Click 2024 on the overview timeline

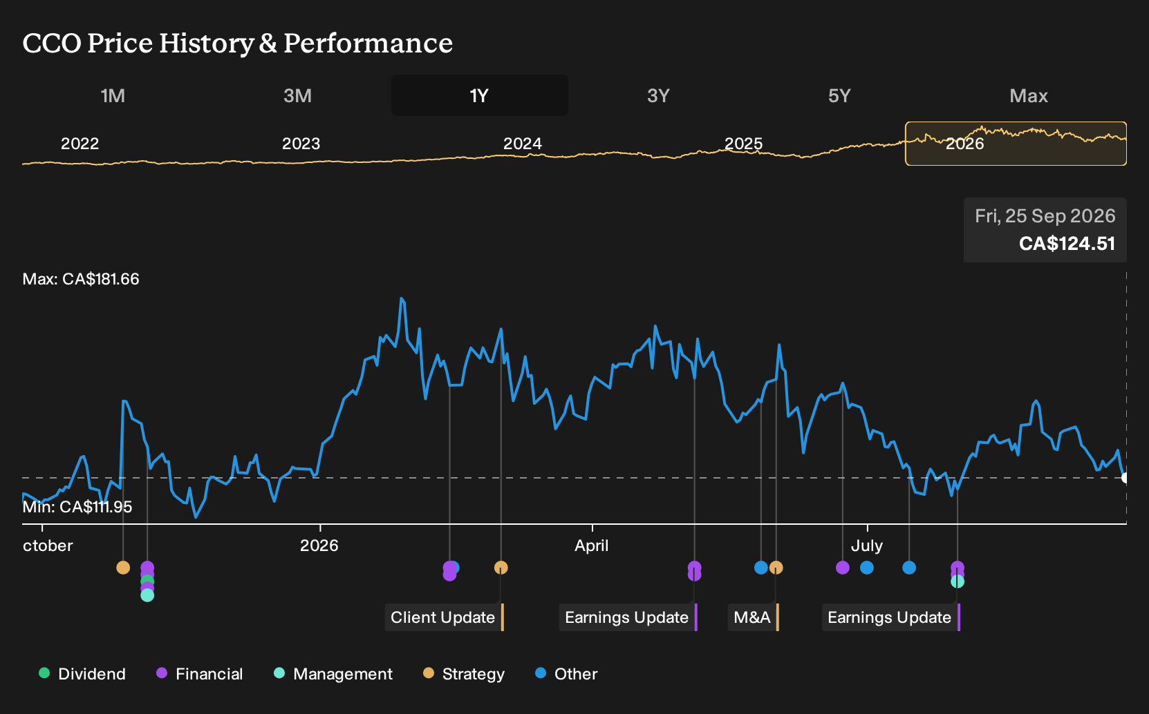click(x=522, y=144)
